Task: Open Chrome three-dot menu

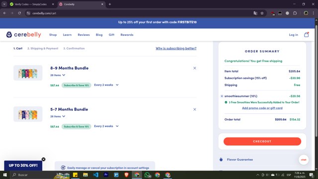Action: tap(314, 13)
